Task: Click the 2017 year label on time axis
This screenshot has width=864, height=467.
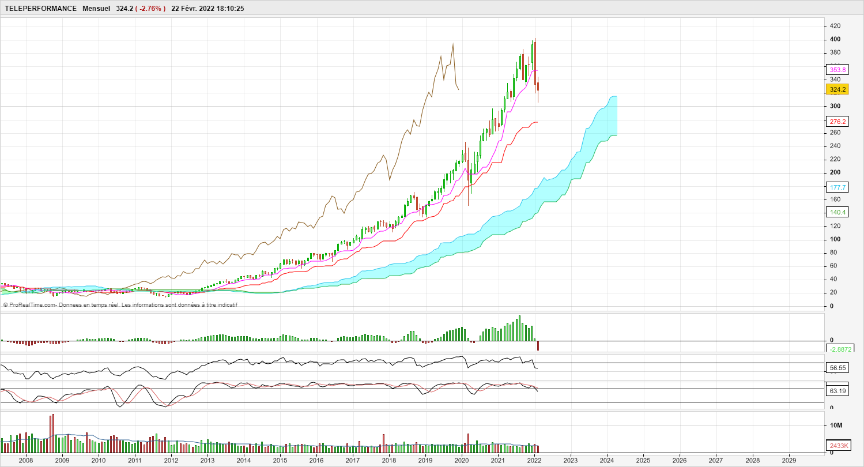Action: coord(353,461)
